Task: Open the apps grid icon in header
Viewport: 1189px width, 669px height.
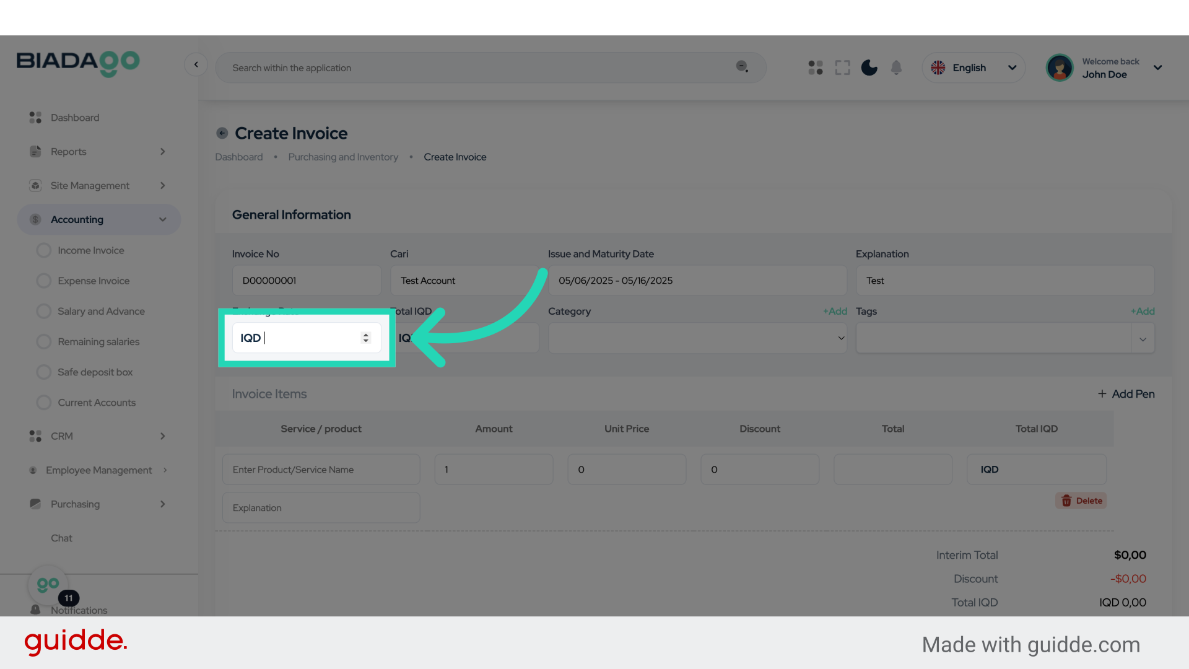Action: 816,68
